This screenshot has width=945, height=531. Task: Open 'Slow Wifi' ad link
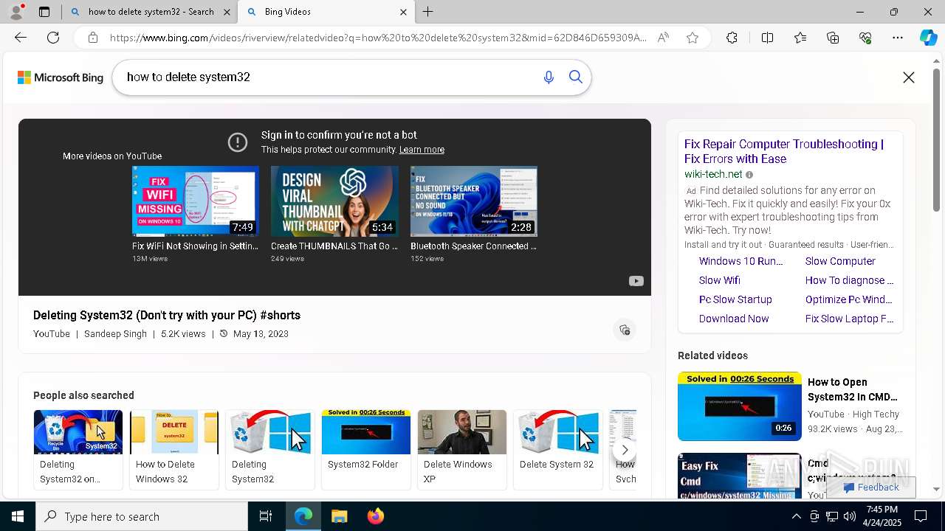[719, 280]
